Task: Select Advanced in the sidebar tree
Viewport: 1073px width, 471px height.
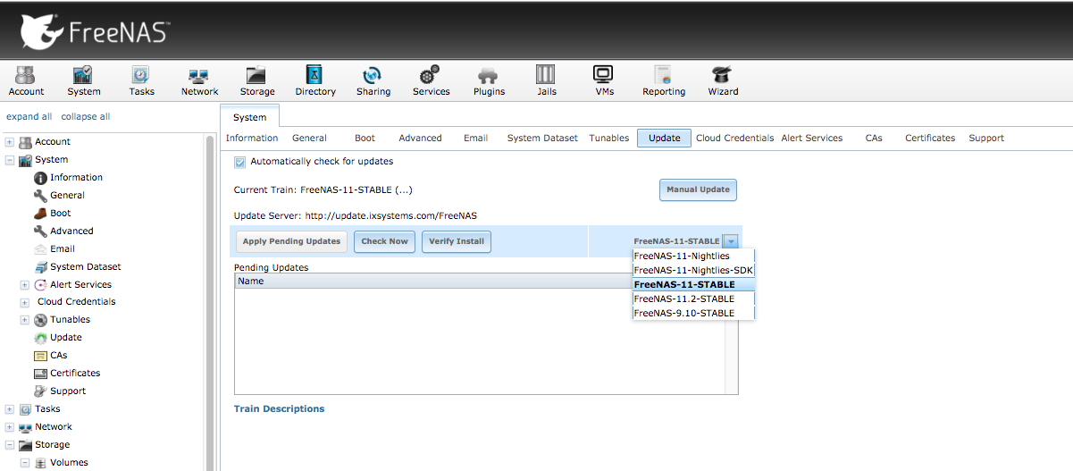Action: tap(71, 231)
